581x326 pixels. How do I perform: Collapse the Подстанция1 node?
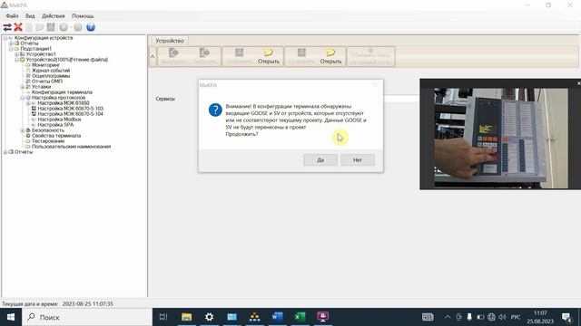point(11,49)
